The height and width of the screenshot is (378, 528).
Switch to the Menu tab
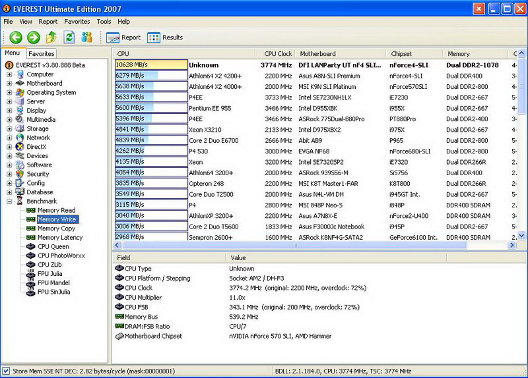coord(13,53)
